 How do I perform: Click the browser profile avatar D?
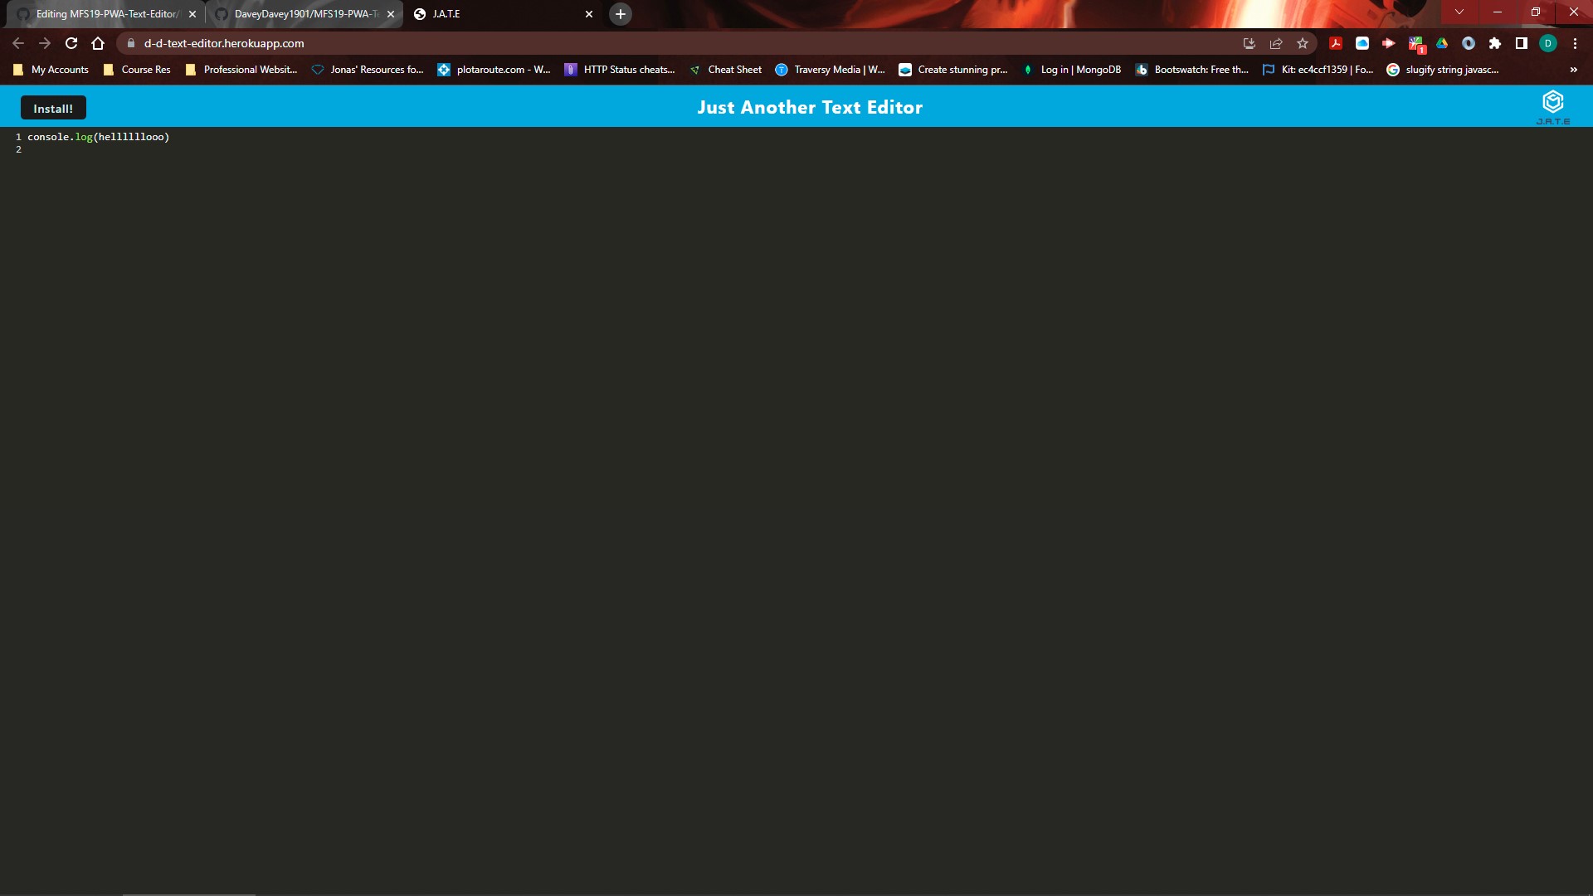pos(1548,43)
